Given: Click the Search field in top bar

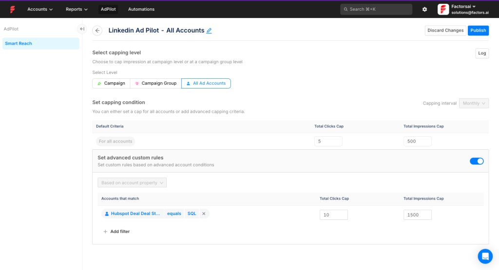Looking at the screenshot, I should pyautogui.click(x=376, y=9).
